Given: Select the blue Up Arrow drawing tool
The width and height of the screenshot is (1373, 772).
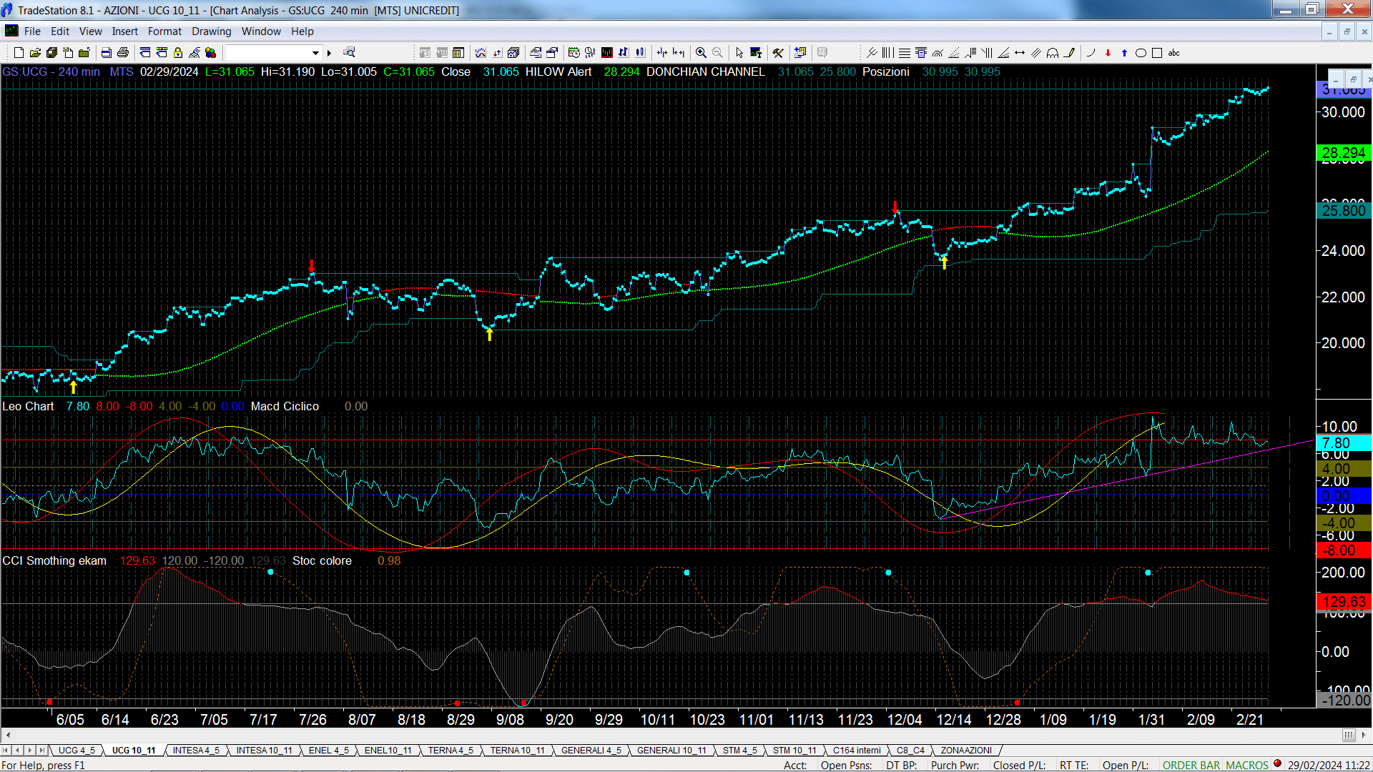Looking at the screenshot, I should click(1124, 53).
